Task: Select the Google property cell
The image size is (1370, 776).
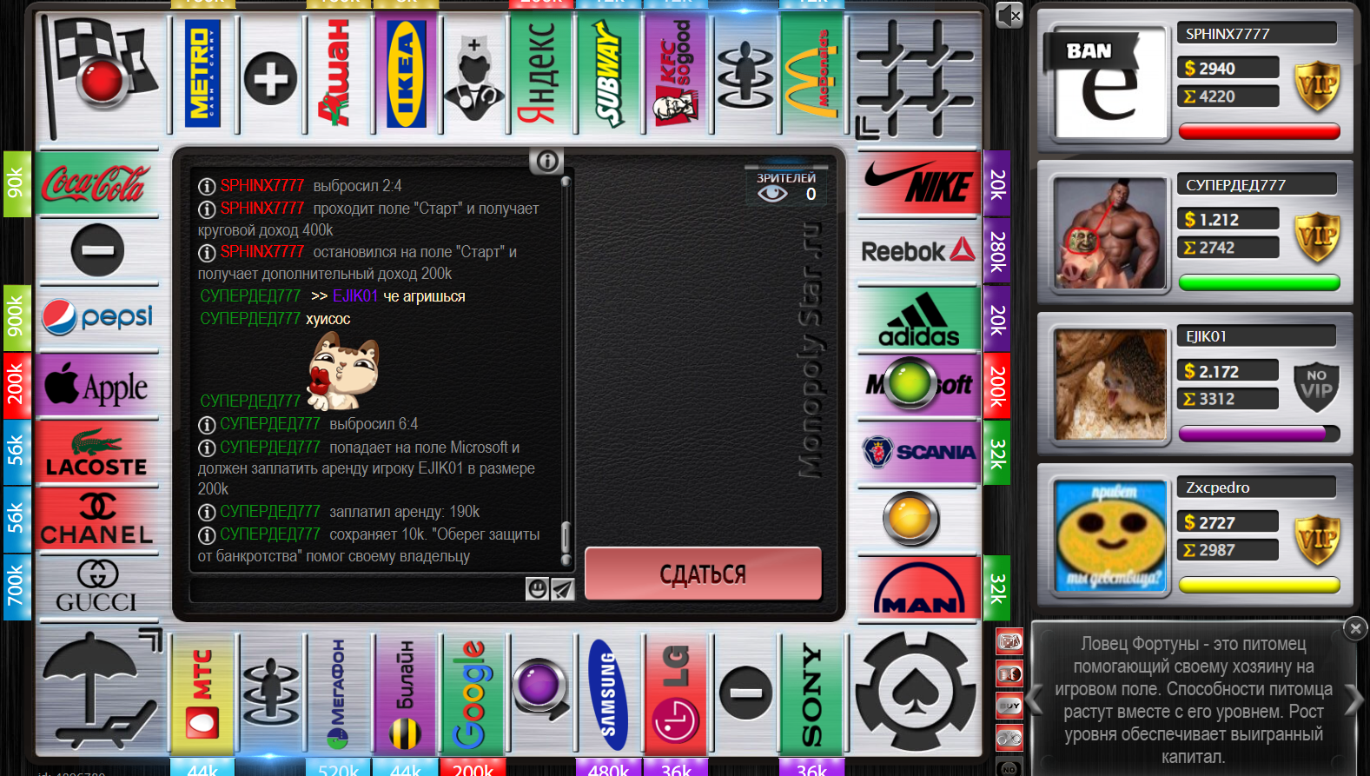Action: pos(473,694)
